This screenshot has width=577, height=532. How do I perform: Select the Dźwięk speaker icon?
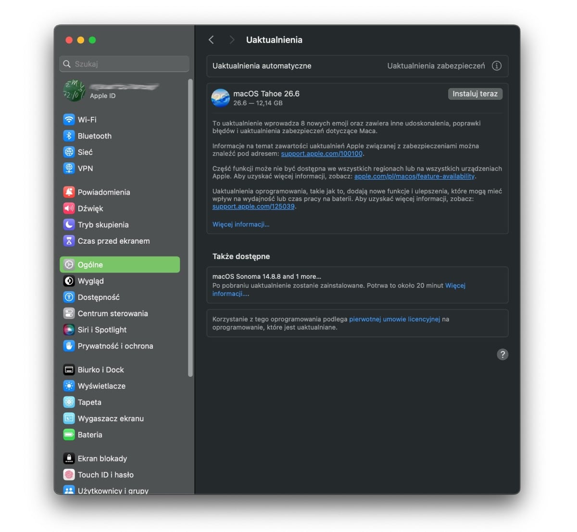tap(69, 209)
